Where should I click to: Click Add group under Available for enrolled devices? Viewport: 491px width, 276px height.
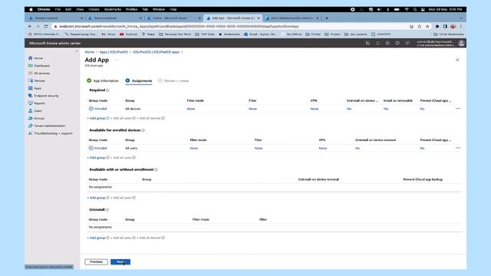click(x=97, y=158)
